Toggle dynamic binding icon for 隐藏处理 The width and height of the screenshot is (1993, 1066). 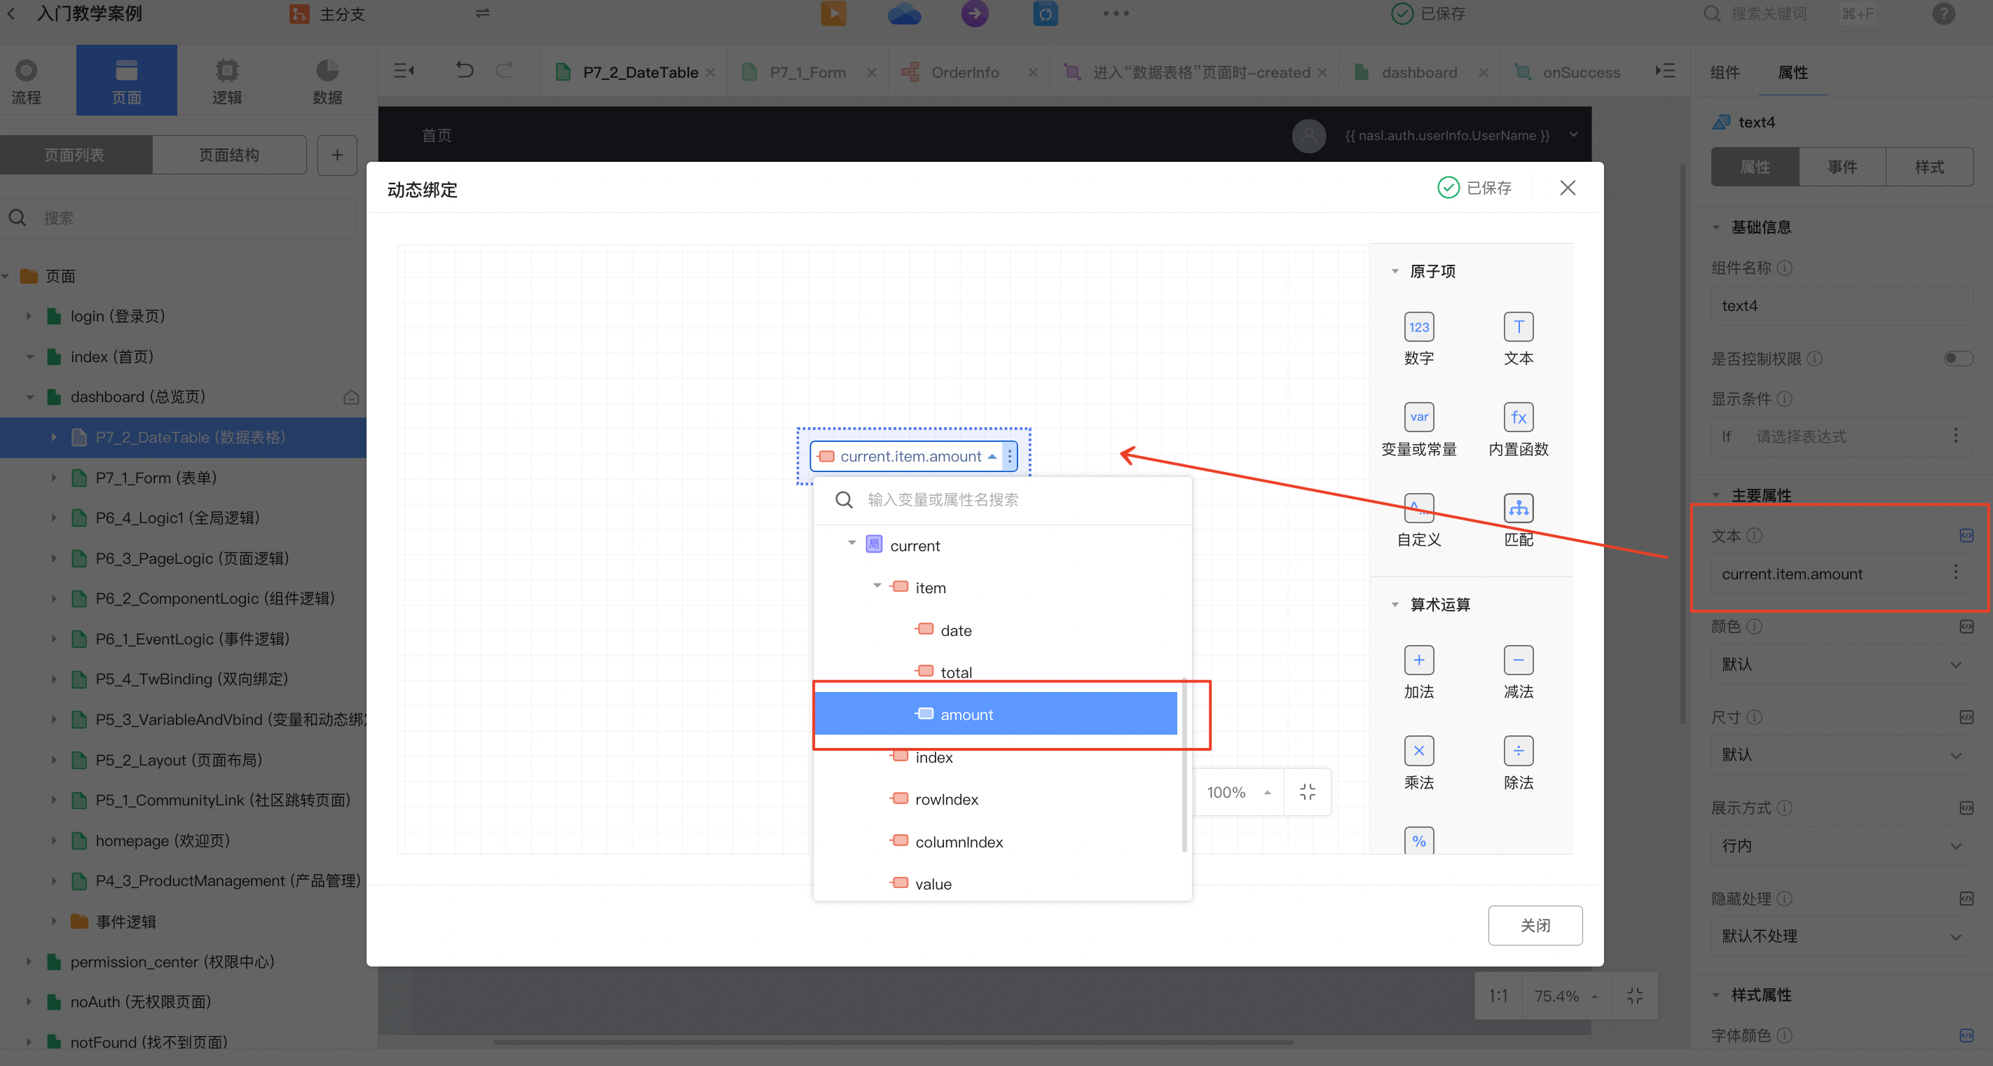[1966, 897]
